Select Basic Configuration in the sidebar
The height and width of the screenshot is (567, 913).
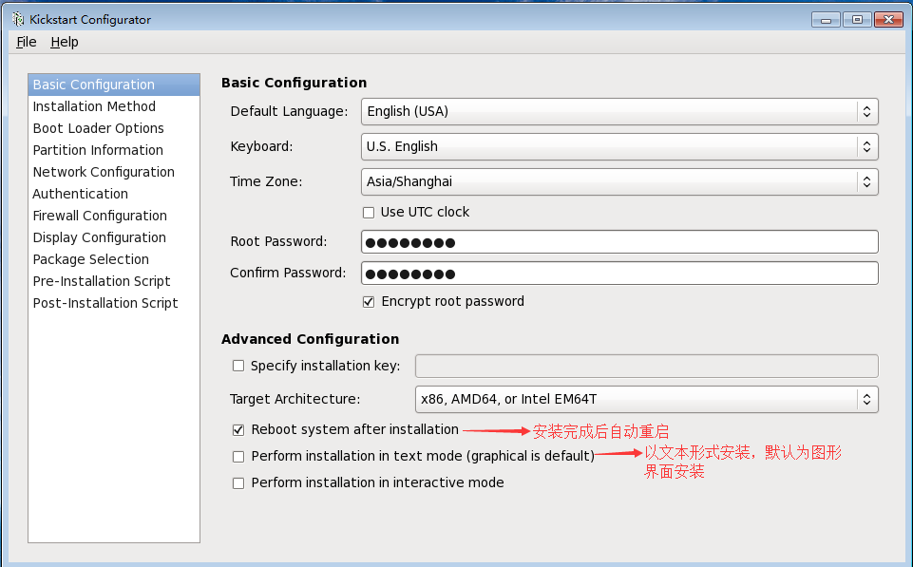114,85
